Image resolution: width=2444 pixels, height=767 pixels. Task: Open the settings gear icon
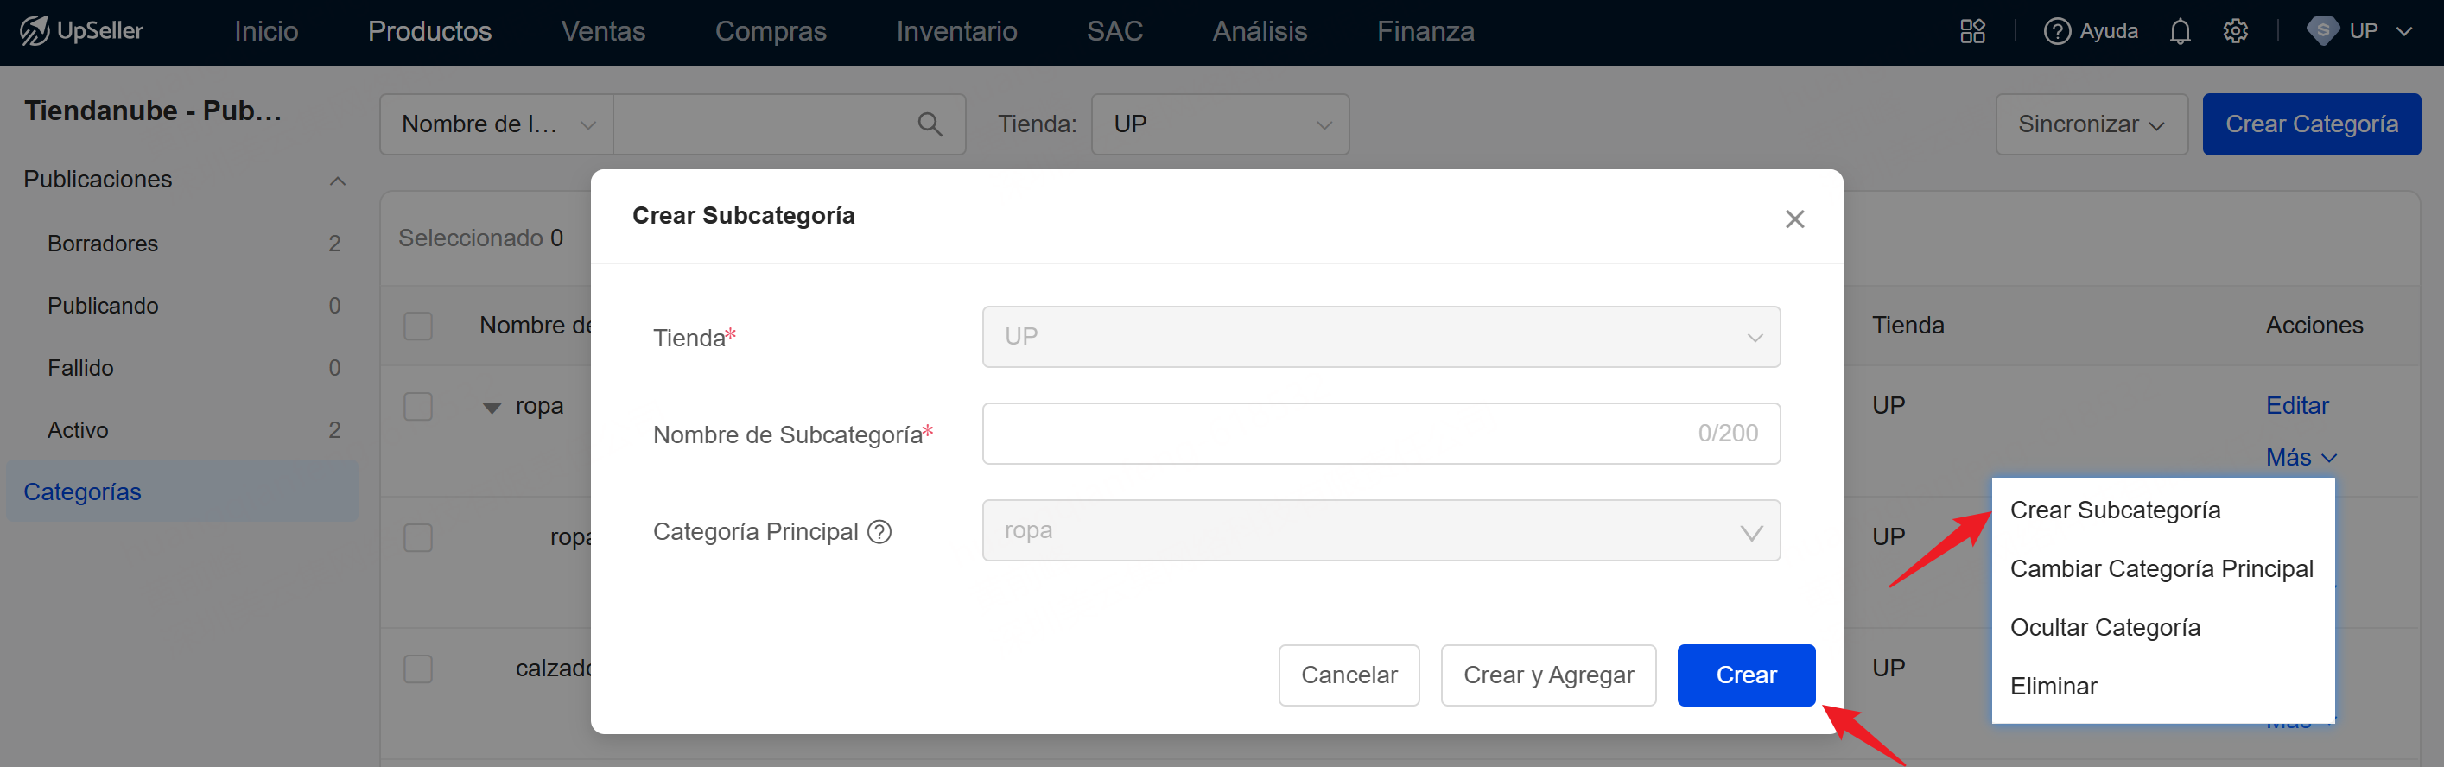(2235, 31)
